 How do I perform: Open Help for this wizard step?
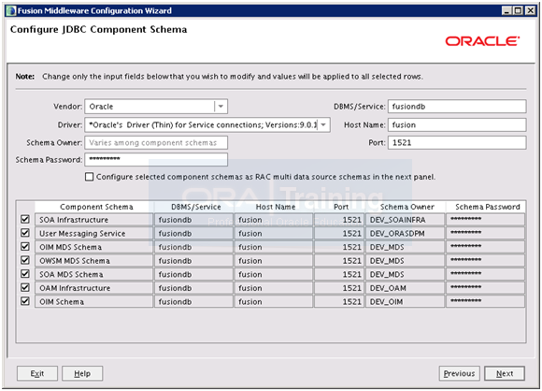[82, 373]
